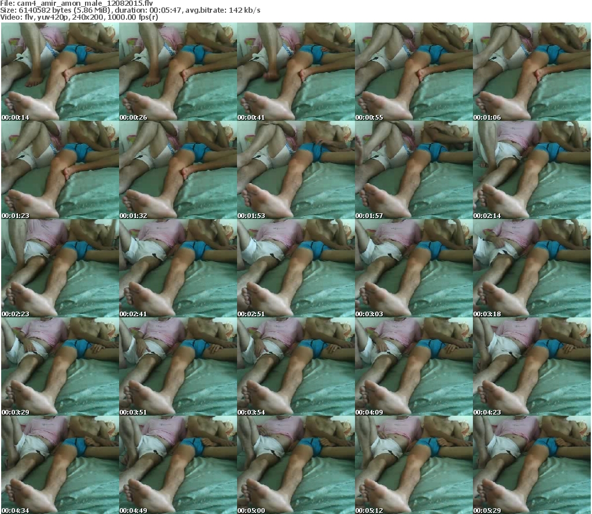592x514 pixels.
Task: Choose the frame marked 00:00:55
Action: [x=414, y=72]
